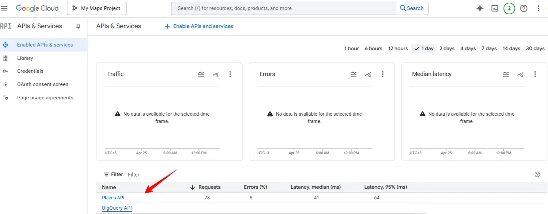Sort by Latency, median (ms) column

316,187
